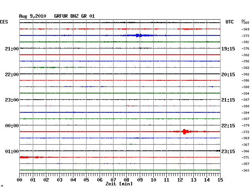
Task: Click the DC offset value -381
Action: coord(245,42)
